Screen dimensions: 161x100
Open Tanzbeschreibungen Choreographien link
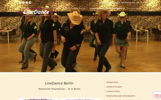121,96
